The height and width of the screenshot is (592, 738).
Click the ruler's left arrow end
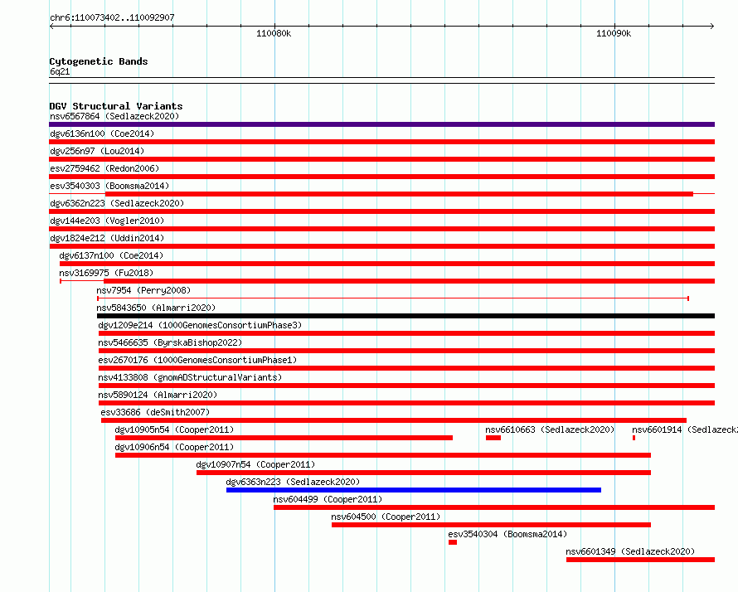click(x=51, y=26)
